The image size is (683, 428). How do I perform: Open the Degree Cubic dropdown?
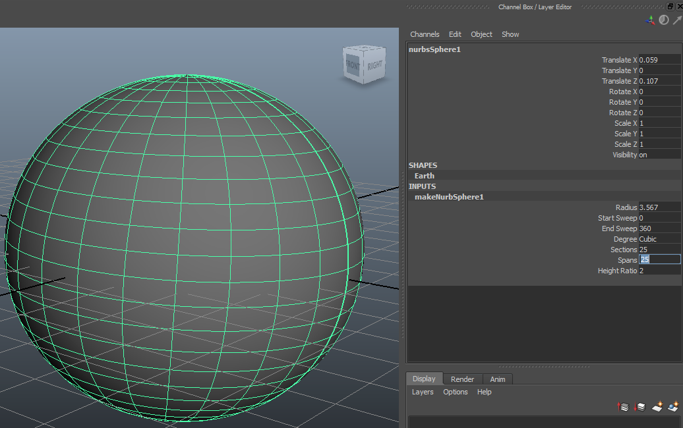(x=659, y=239)
